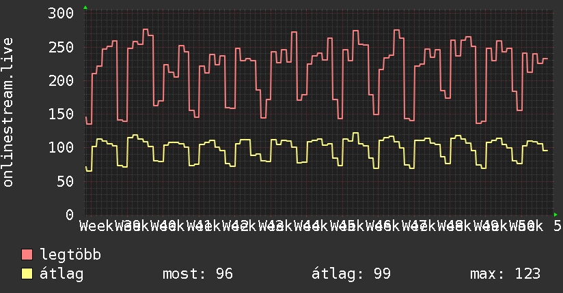Click the yellow-swatch átlag legend label

61,274
